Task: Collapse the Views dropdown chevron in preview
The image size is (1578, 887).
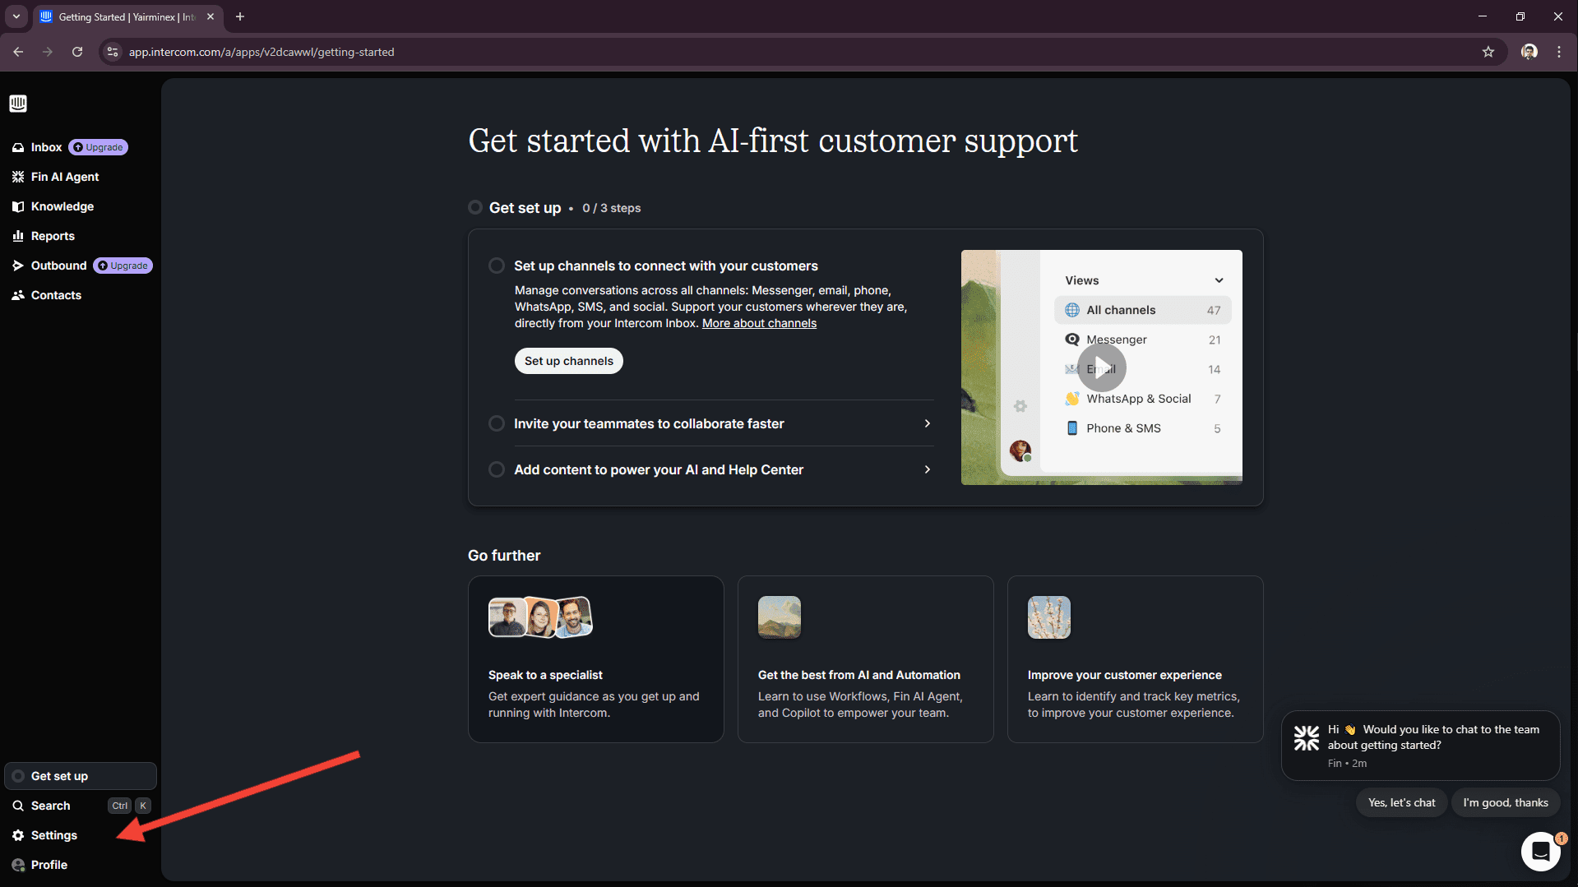Action: click(x=1219, y=280)
